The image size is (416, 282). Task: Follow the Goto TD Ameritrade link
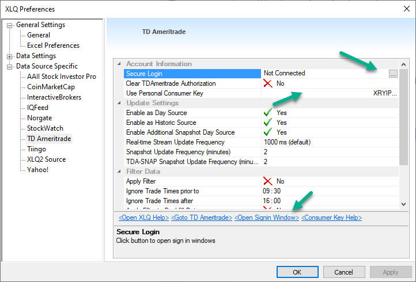pos(202,218)
